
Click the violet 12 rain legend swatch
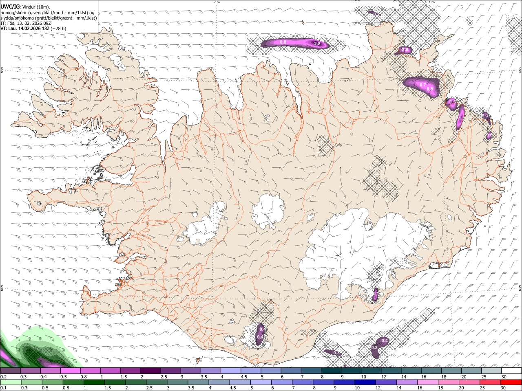coord(385,382)
